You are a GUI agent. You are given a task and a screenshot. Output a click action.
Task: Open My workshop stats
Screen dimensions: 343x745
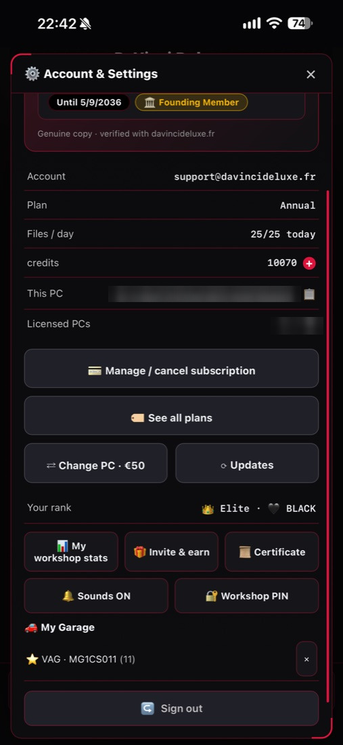[71, 551]
